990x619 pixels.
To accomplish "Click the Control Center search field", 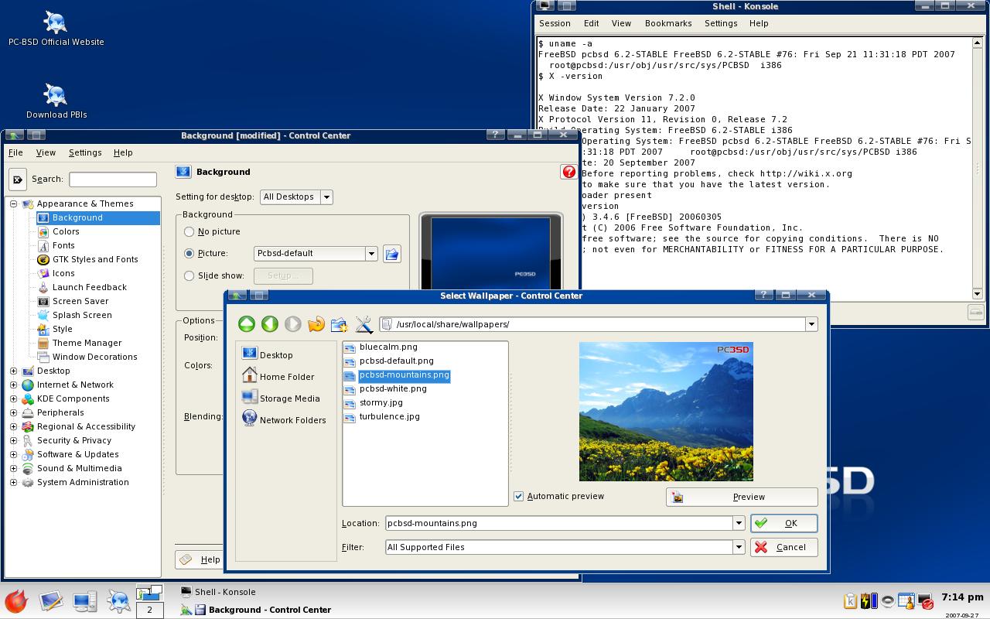I will tap(113, 180).
